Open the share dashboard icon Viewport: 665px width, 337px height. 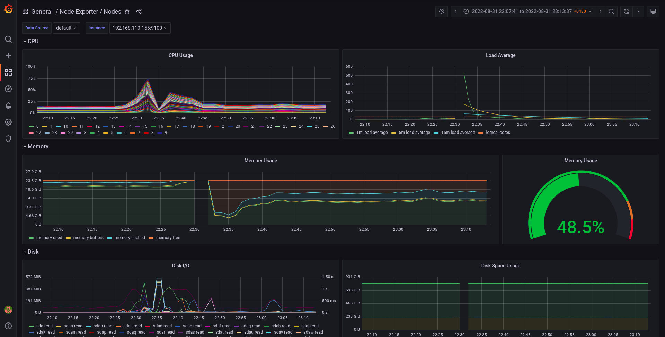click(x=139, y=11)
